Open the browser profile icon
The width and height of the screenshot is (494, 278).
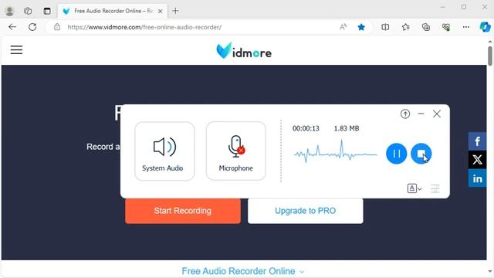[10, 11]
